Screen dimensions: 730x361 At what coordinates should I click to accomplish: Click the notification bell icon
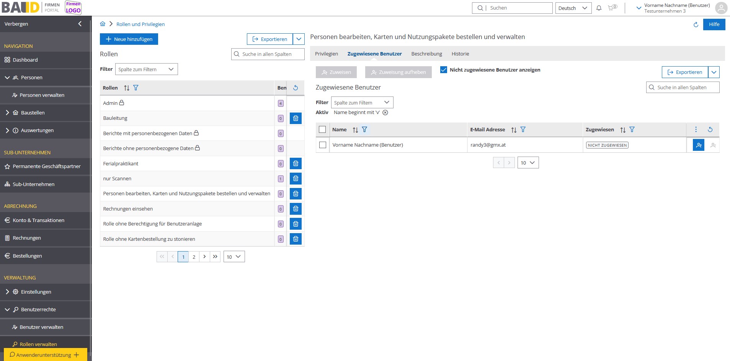pyautogui.click(x=599, y=8)
